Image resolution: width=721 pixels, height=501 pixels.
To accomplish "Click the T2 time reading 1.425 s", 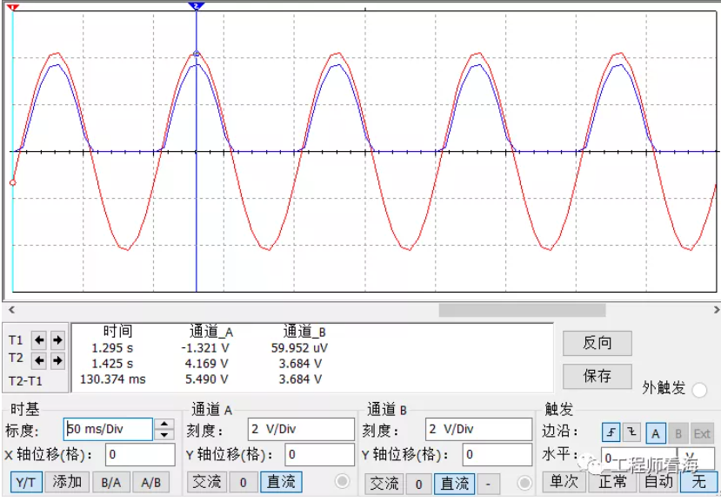I will (x=112, y=364).
